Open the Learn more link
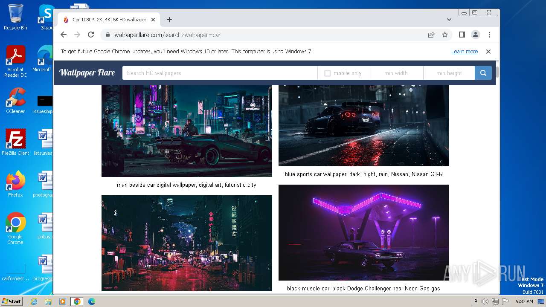The image size is (546, 307). 465,52
